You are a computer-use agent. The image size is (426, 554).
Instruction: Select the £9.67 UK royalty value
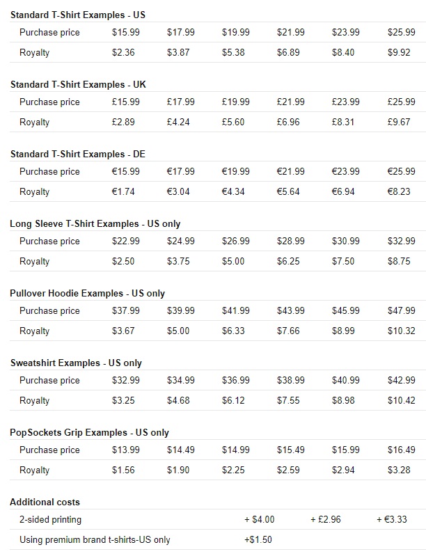[400, 122]
